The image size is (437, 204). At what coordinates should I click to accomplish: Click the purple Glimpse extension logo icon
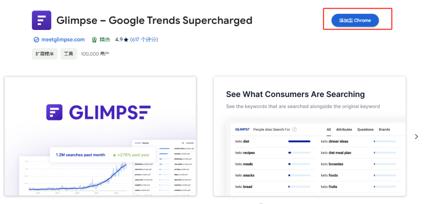[42, 20]
